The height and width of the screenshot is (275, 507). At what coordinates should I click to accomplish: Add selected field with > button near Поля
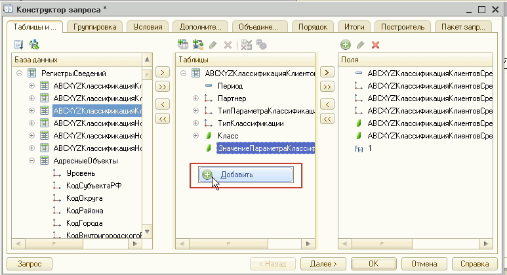tap(327, 72)
